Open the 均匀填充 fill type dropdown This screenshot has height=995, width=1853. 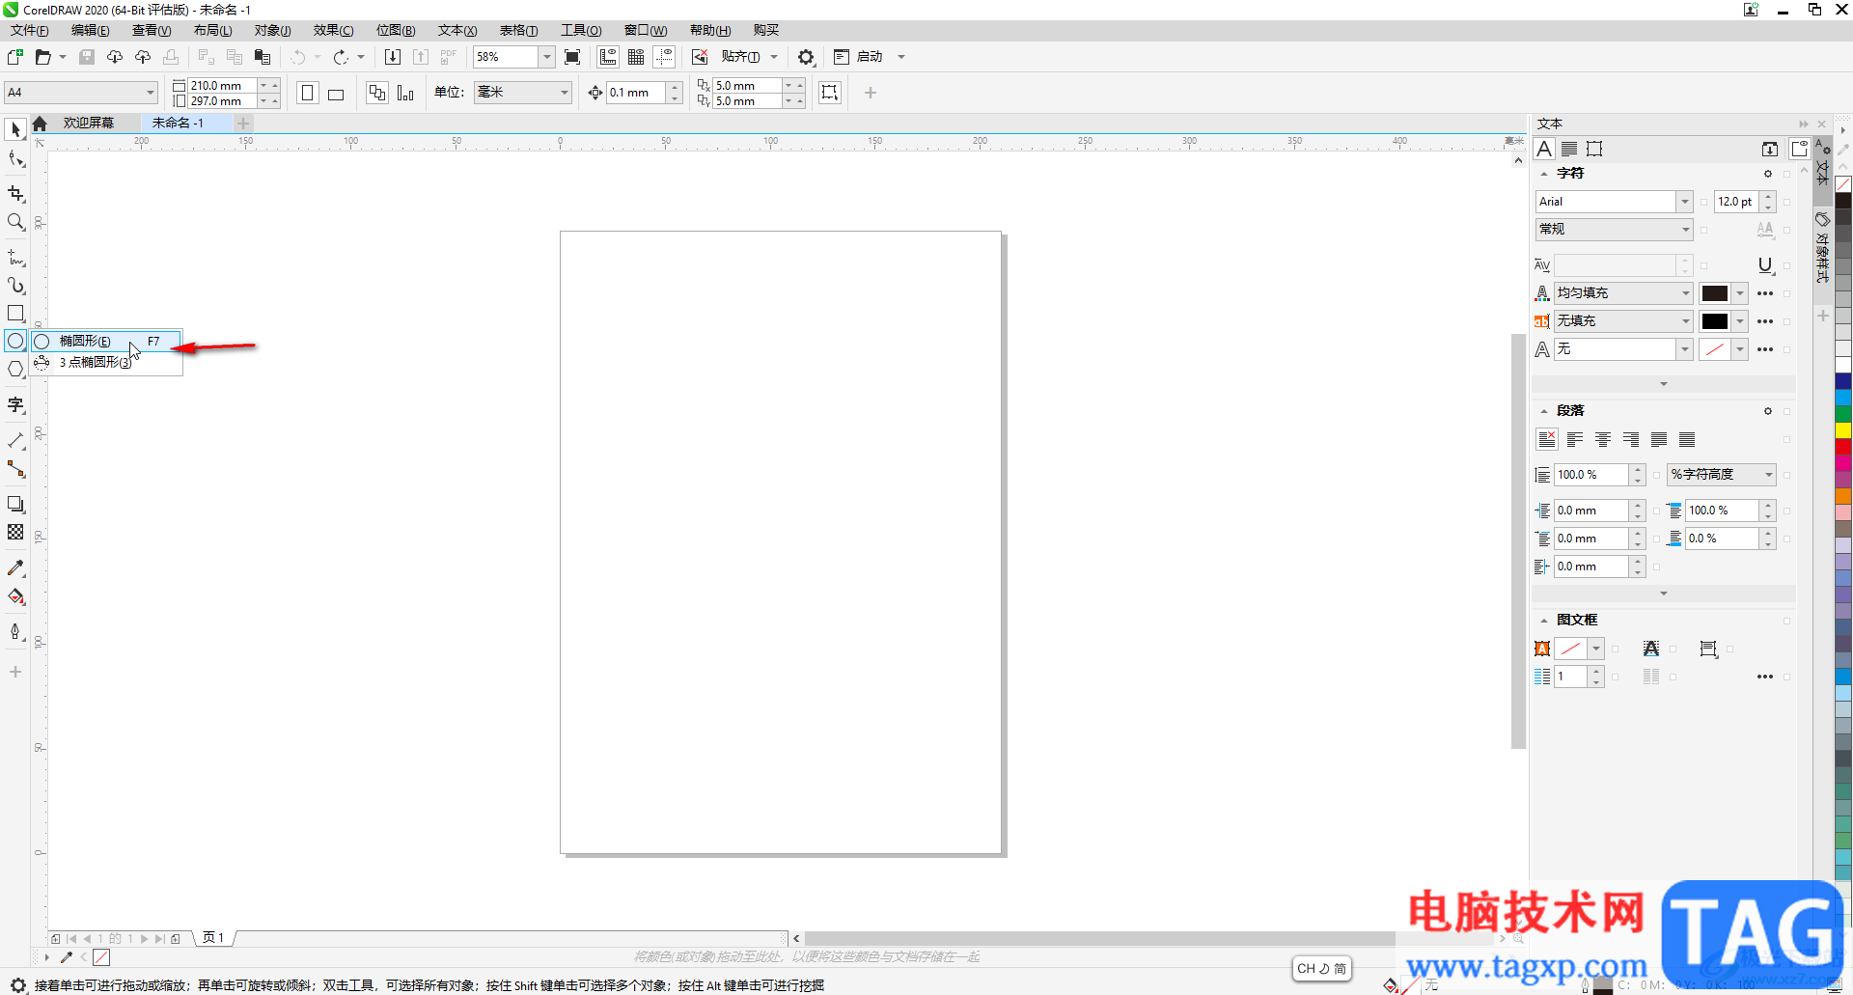(1685, 293)
